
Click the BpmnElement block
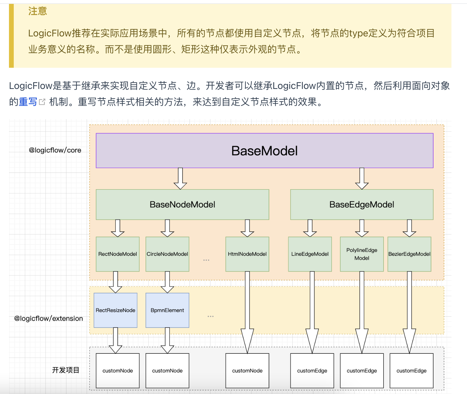coord(167,310)
